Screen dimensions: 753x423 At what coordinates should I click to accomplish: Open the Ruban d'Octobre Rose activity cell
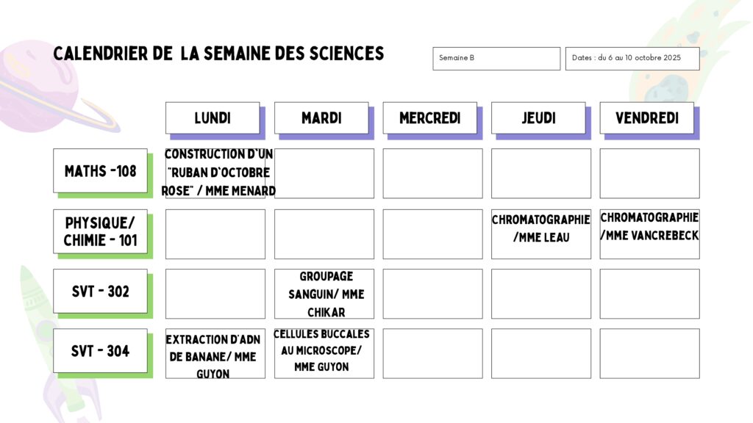click(x=217, y=173)
